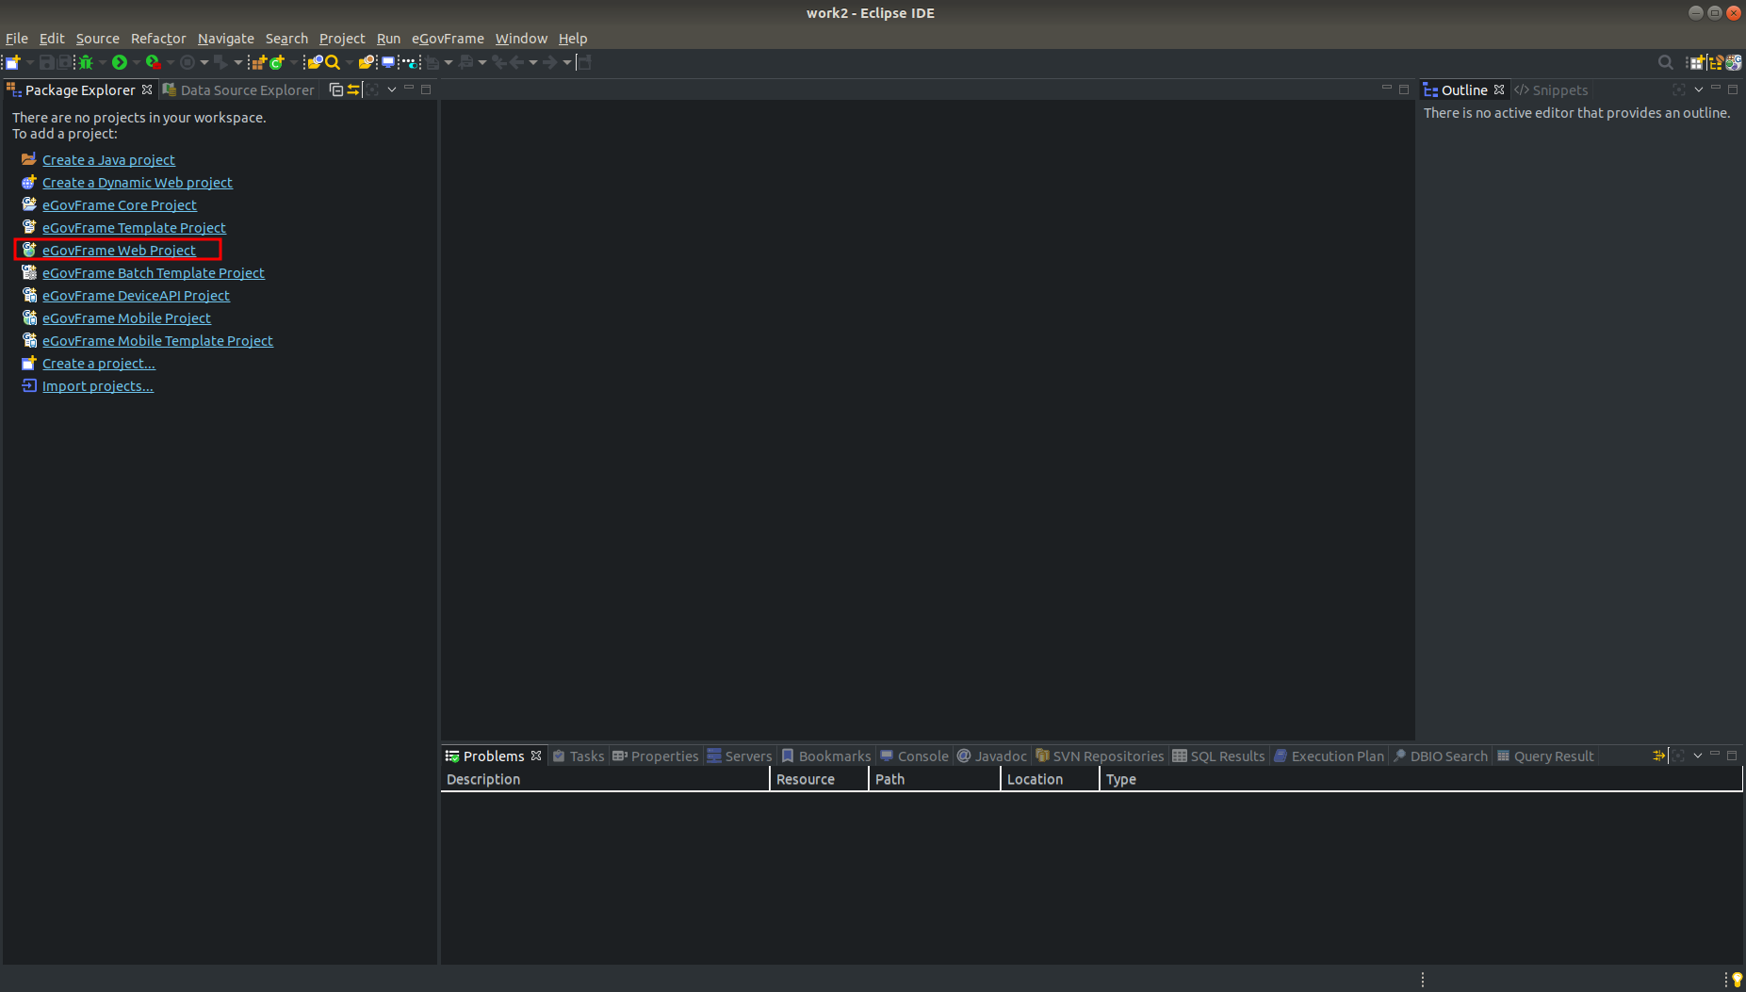Screen dimensions: 1746x992
Task: Close the Problems tab
Action: (x=536, y=756)
